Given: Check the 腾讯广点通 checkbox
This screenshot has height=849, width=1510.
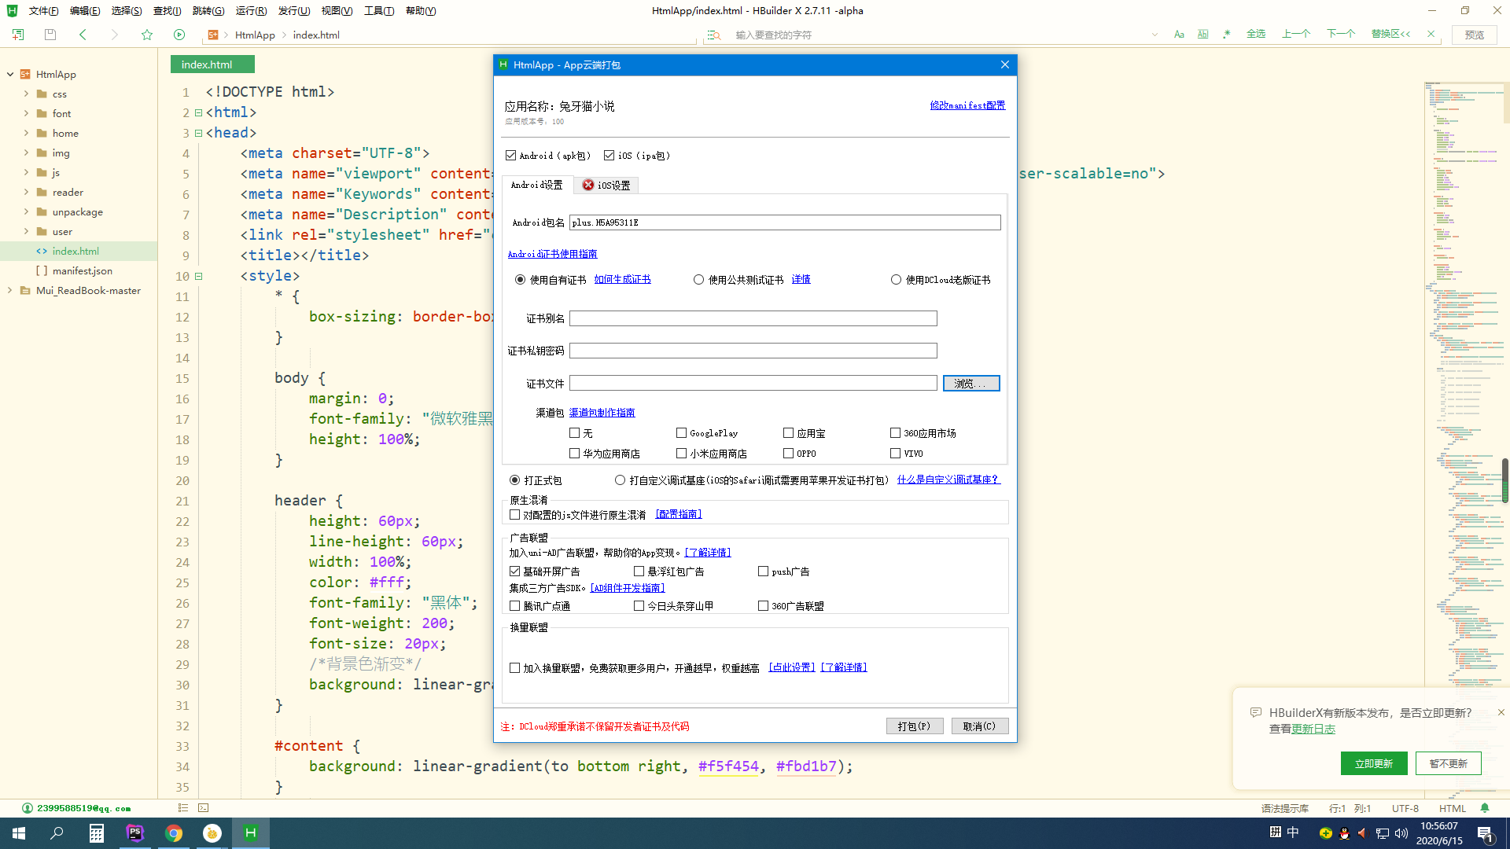Looking at the screenshot, I should (x=514, y=606).
